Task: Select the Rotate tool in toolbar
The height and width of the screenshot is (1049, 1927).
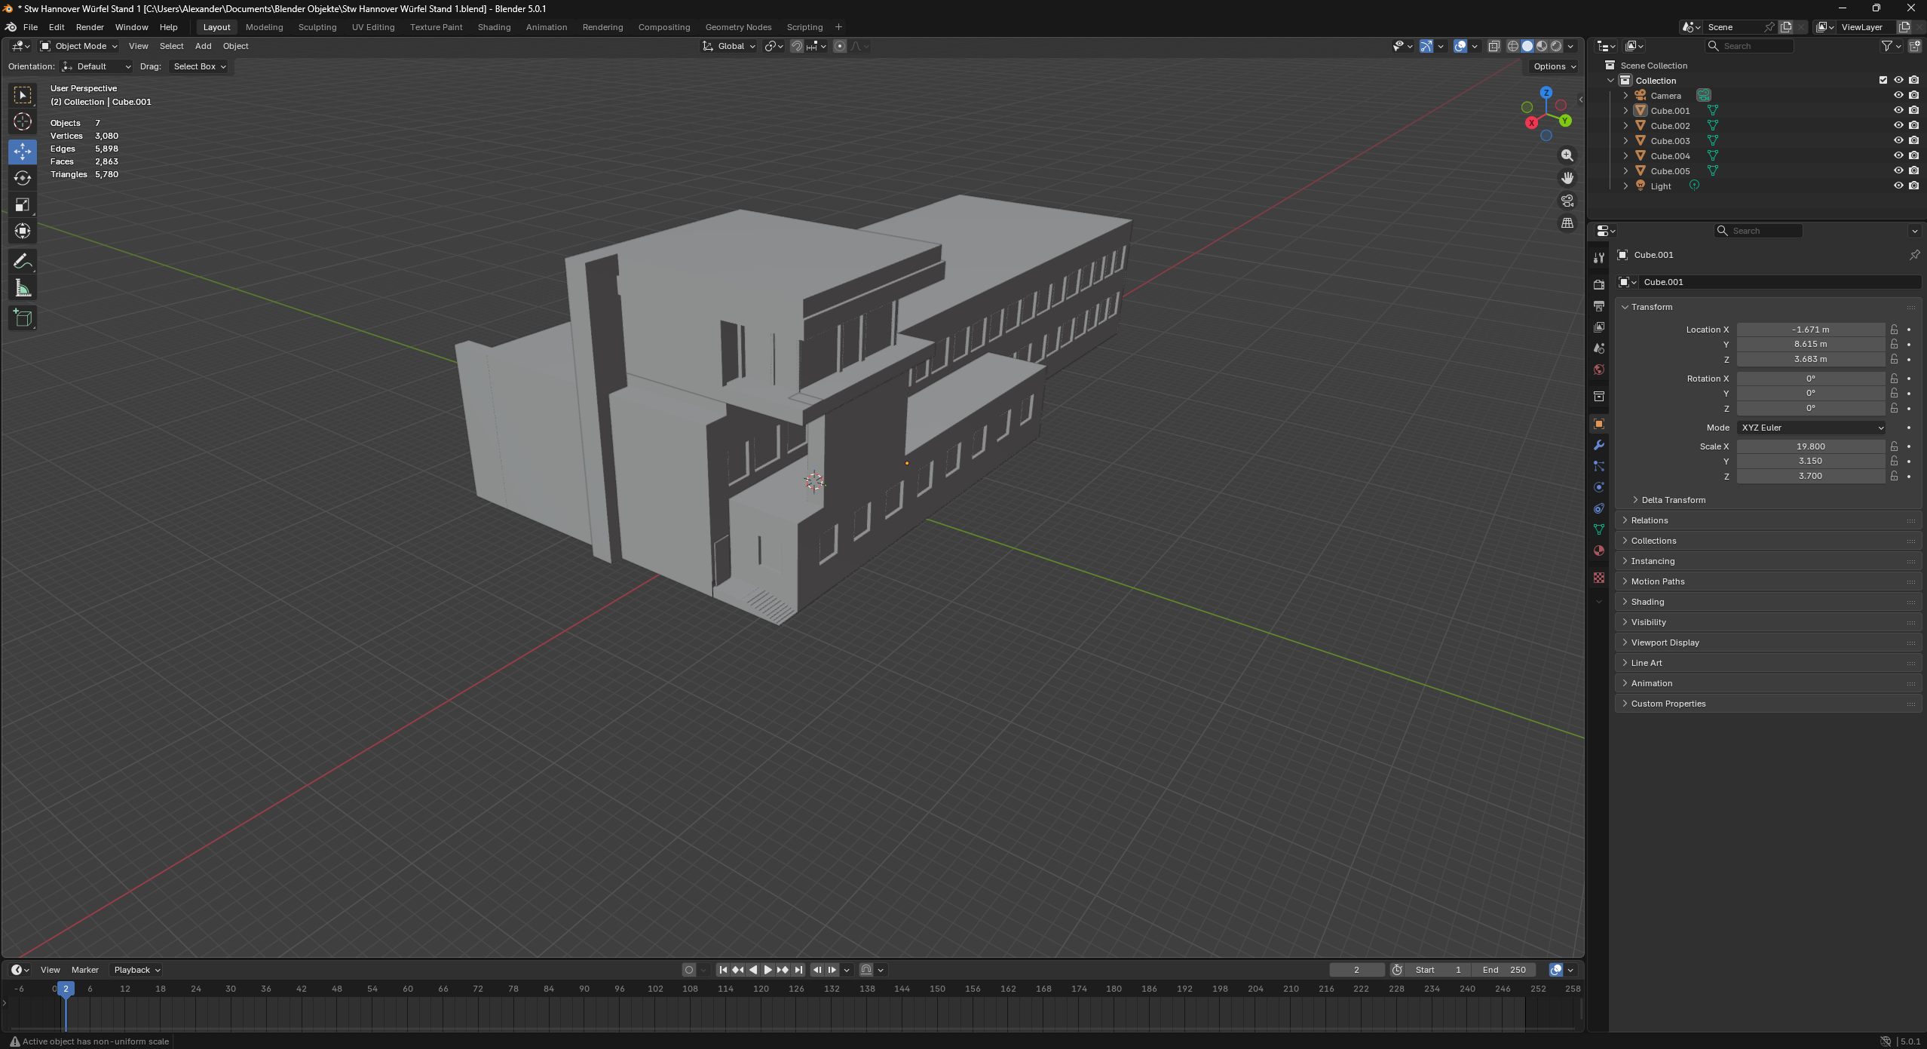Action: click(23, 178)
